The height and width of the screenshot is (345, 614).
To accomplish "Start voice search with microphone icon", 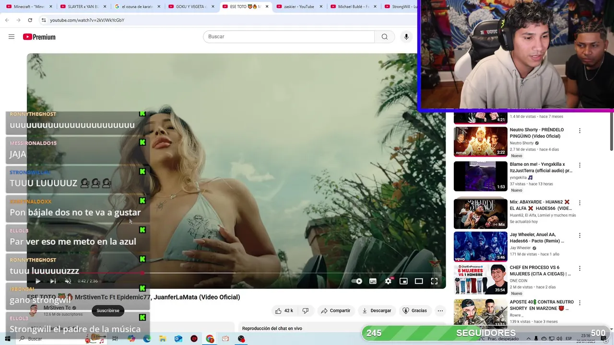I will coord(406,37).
